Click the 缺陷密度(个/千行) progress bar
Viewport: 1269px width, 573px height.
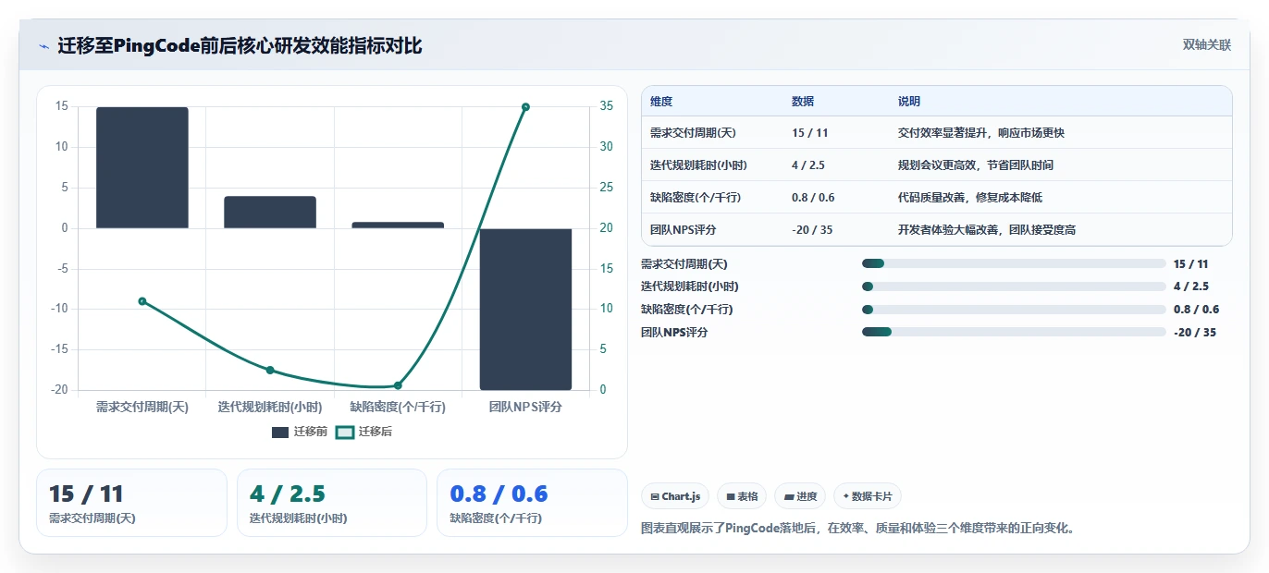(1014, 310)
